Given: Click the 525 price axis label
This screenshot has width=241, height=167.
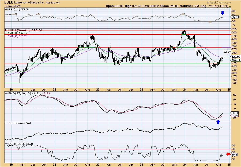Looking at the screenshot, I should [x=234, y=29].
